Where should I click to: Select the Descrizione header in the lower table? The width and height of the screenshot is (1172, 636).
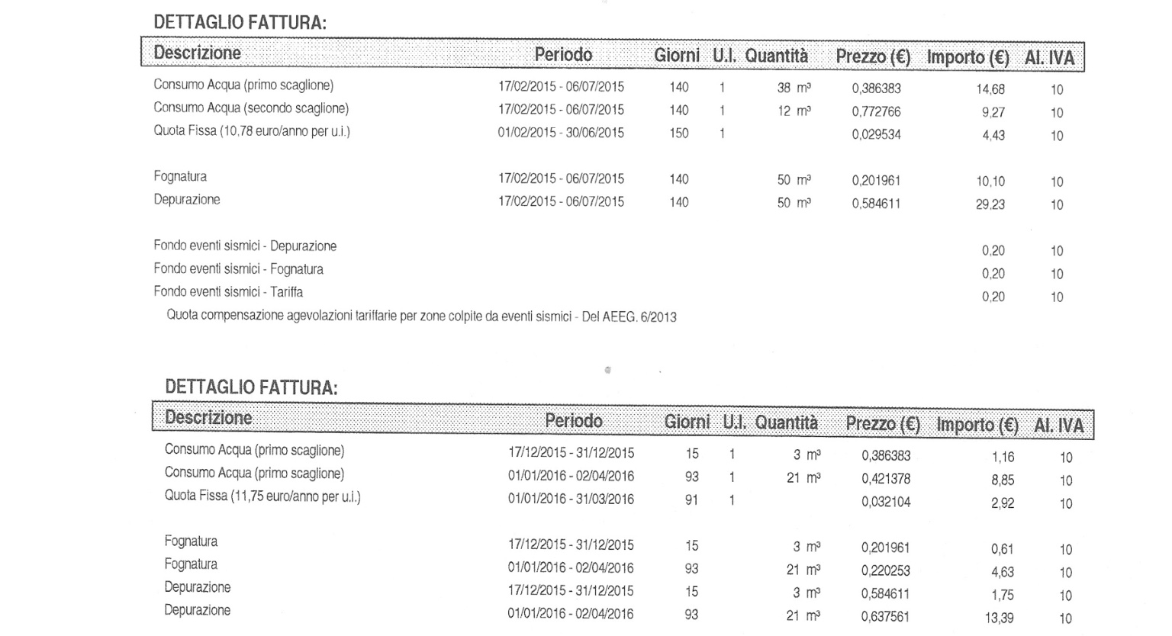click(x=208, y=418)
